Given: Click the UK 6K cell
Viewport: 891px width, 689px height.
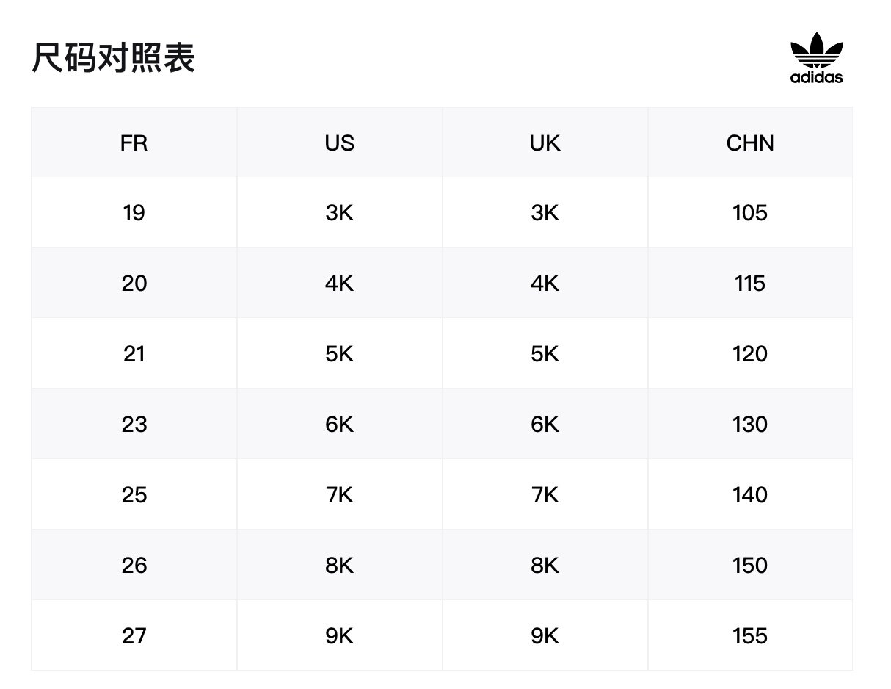Looking at the screenshot, I should (x=545, y=424).
